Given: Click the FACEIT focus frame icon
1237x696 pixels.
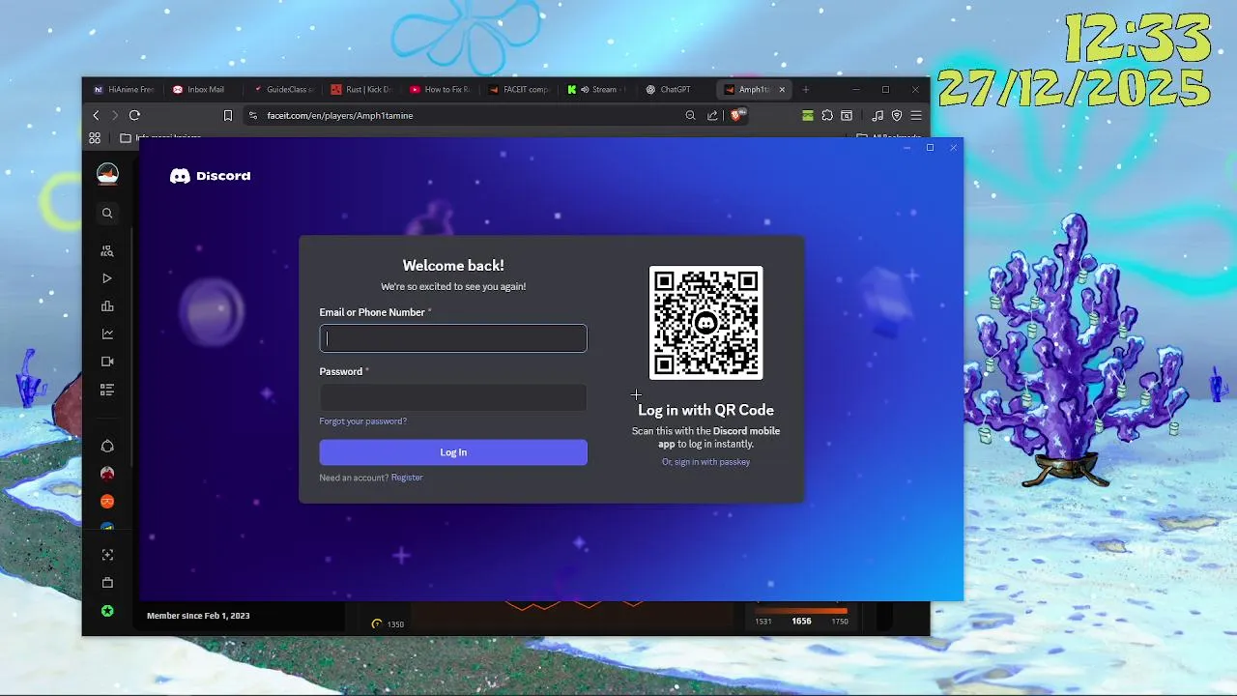Looking at the screenshot, I should (107, 555).
